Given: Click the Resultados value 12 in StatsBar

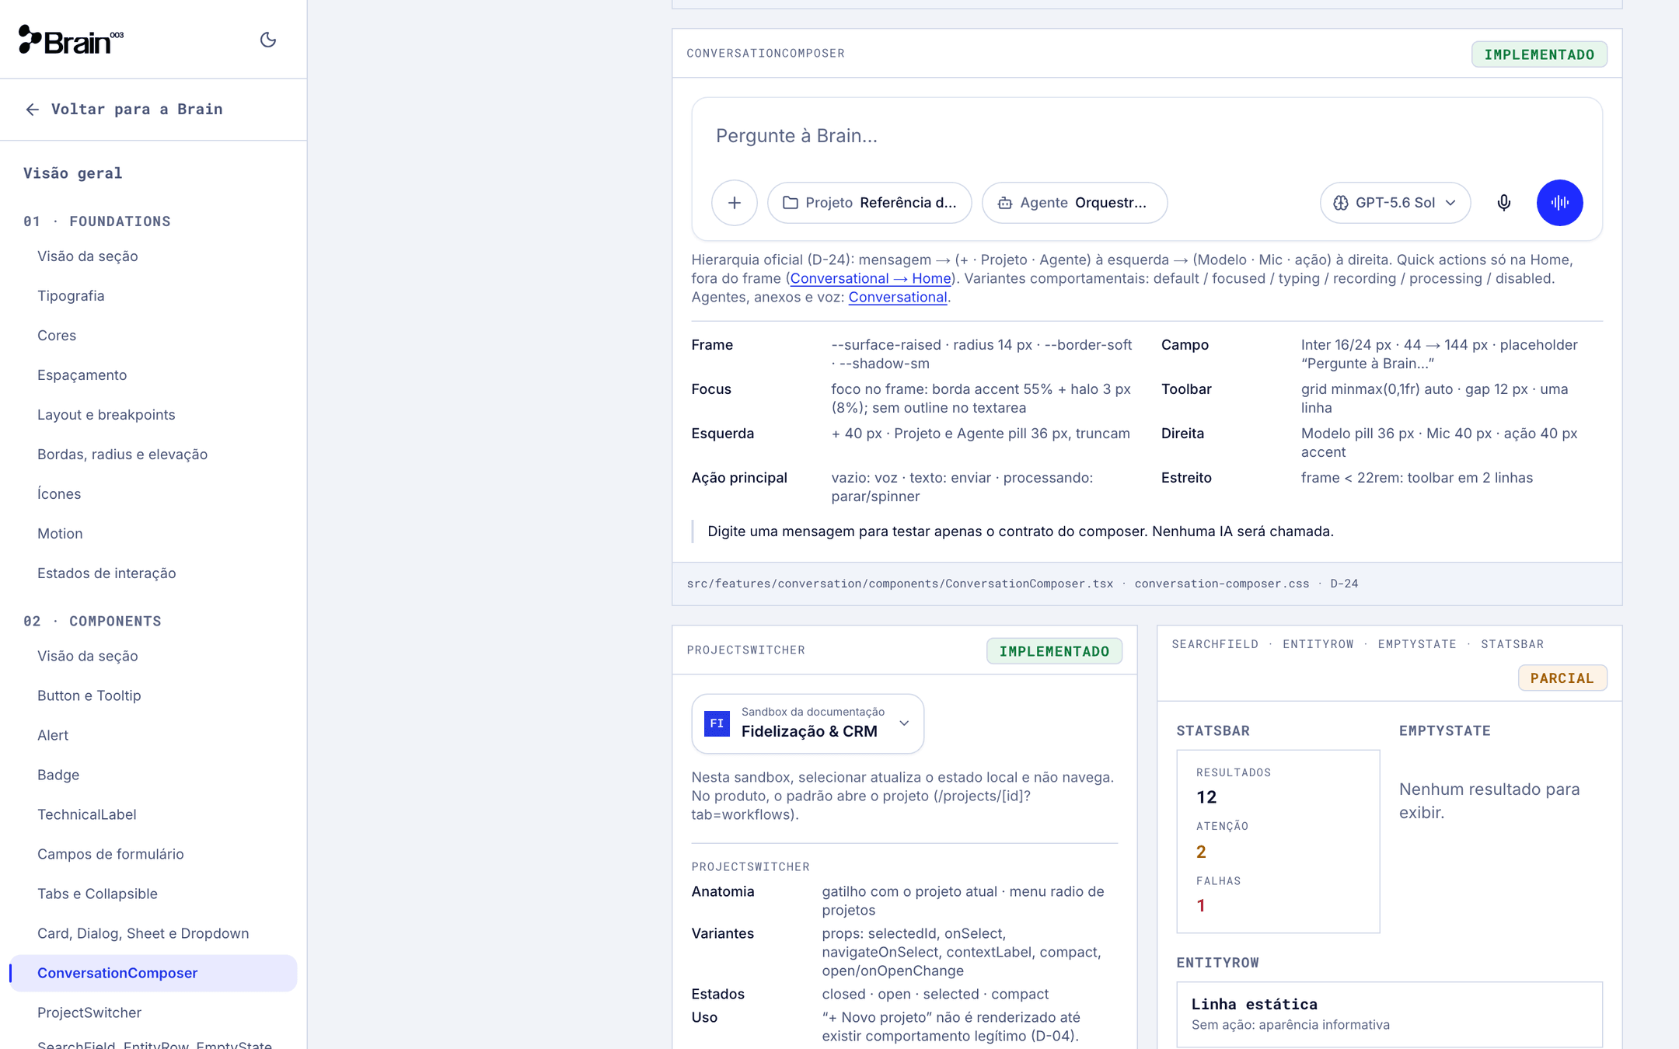Looking at the screenshot, I should tap(1206, 797).
